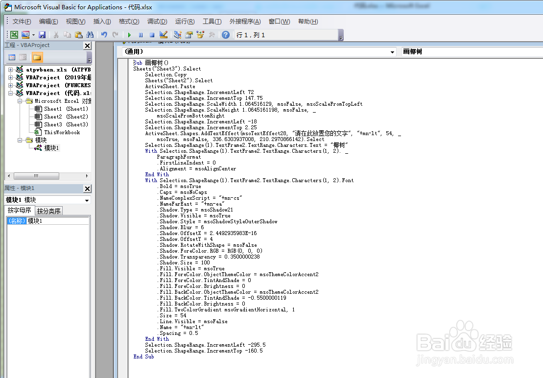Image resolution: width=543 pixels, height=378 pixels.
Task: Click the Reset stop icon
Action: tap(152, 35)
